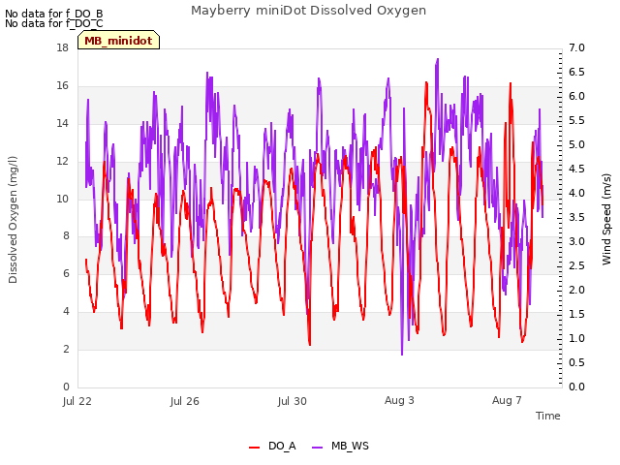Click the 4.5 wind speed tick label
Screen dimensions: 620x465
pos(576,169)
